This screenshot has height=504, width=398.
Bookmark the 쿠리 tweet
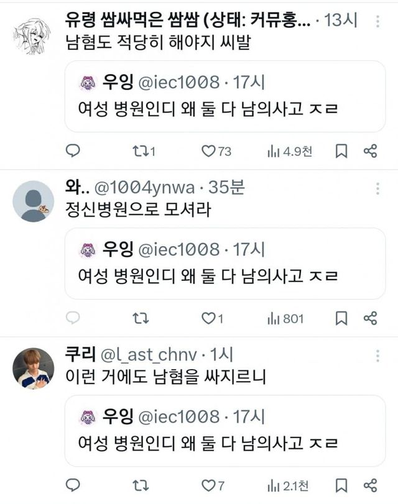tap(341, 485)
